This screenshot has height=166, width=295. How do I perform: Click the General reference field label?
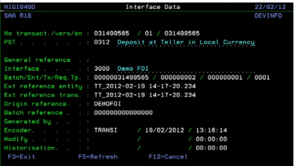[x=37, y=60]
